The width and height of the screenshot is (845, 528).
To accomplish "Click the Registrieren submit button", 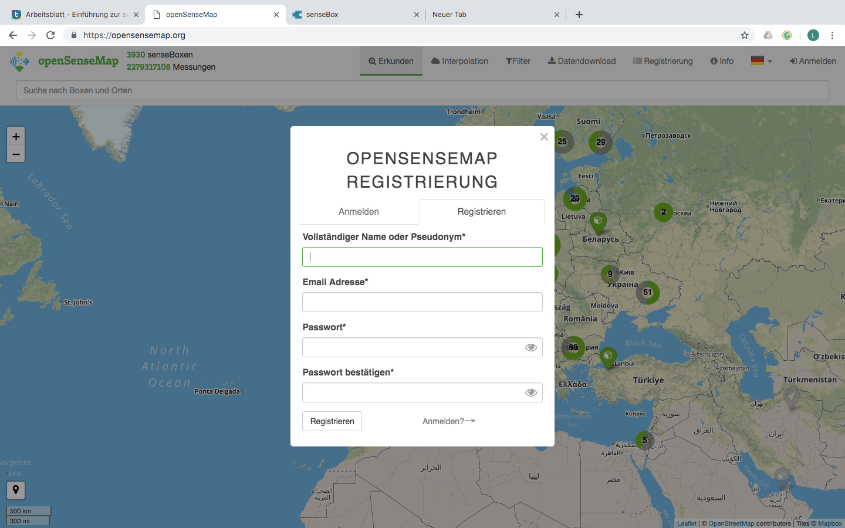I will (x=332, y=421).
